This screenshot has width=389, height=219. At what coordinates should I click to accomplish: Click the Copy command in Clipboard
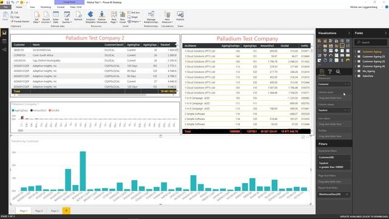[15, 17]
